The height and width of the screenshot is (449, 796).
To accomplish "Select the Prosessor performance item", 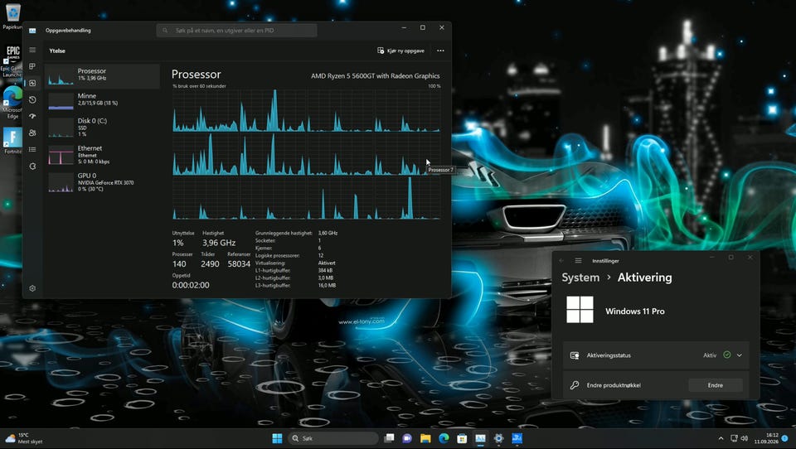I will click(102, 76).
